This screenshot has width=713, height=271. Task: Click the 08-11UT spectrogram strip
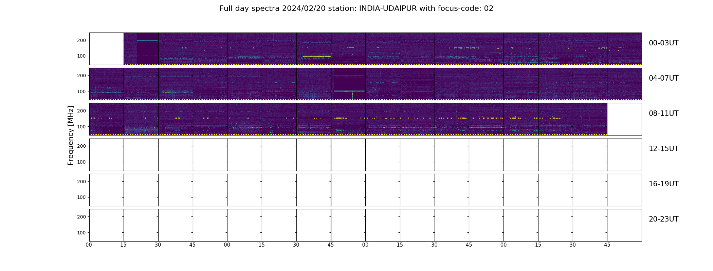365,119
